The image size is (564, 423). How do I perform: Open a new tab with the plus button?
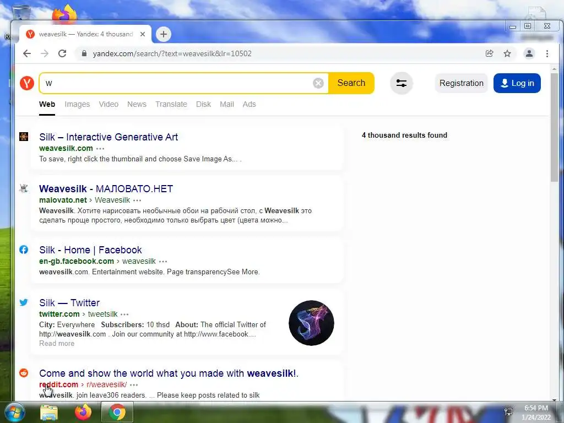coord(164,34)
